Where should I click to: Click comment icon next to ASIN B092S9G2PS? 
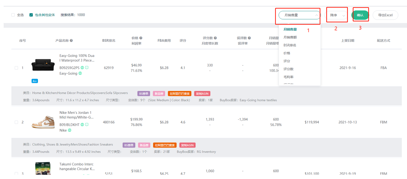coord(87,68)
